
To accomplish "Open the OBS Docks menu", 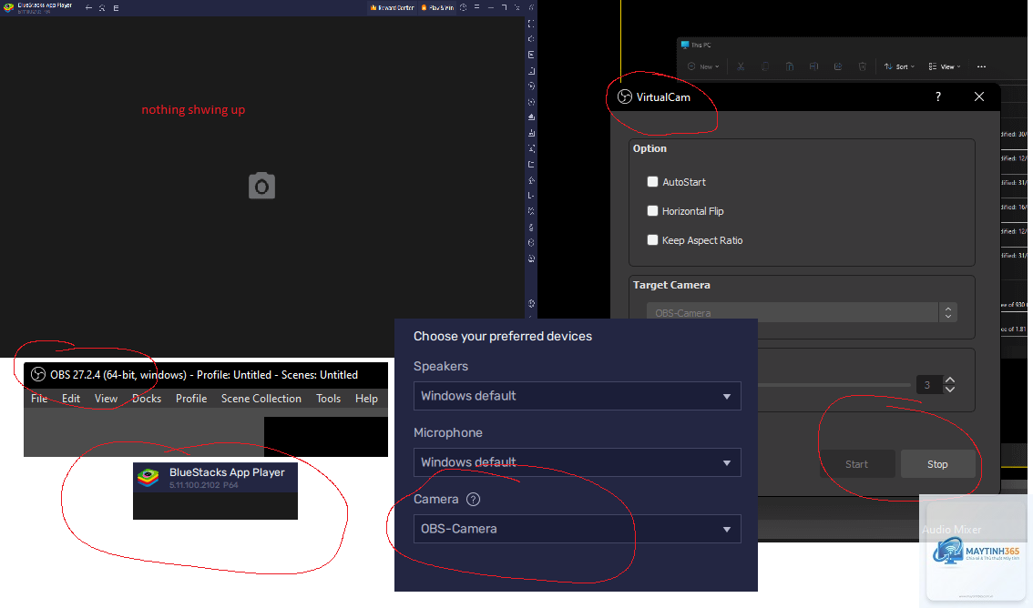I will coord(147,398).
